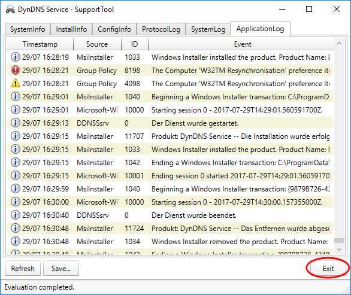Click ID cell '10001'
Screen dimensions: 351x295
coord(134,176)
